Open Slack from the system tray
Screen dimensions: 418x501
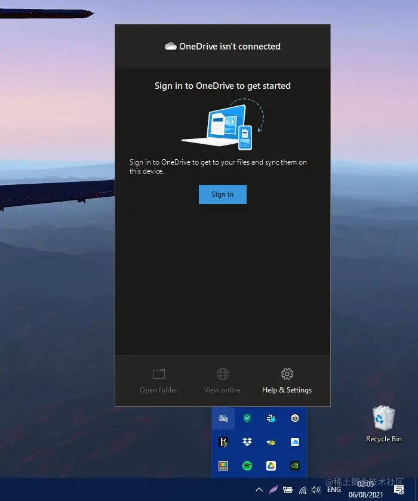tap(271, 418)
